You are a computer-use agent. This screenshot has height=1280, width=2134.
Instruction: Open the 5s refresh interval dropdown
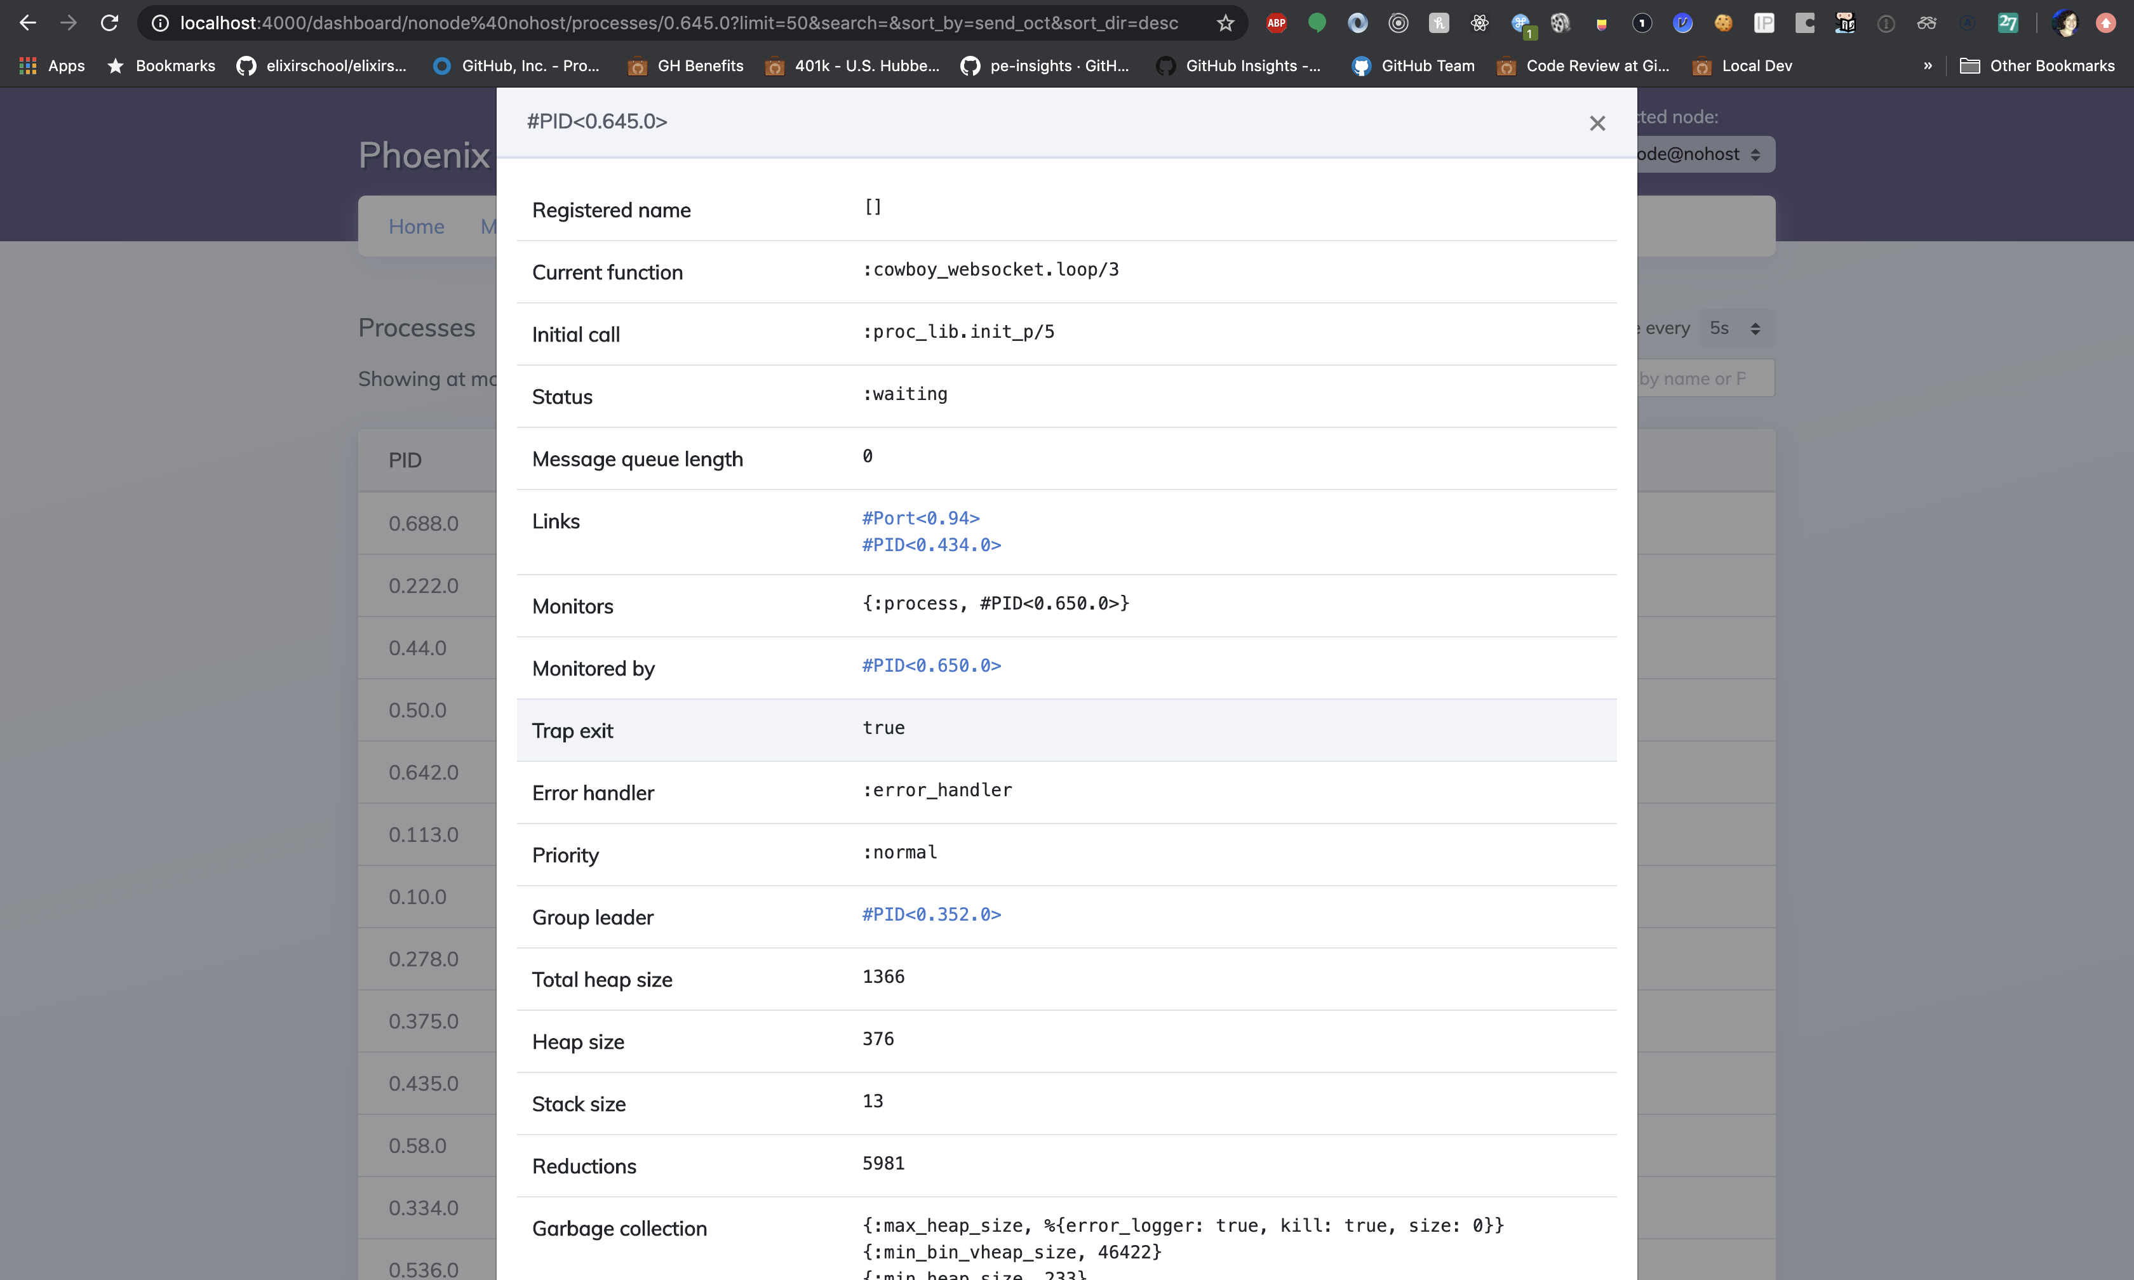pos(1735,329)
